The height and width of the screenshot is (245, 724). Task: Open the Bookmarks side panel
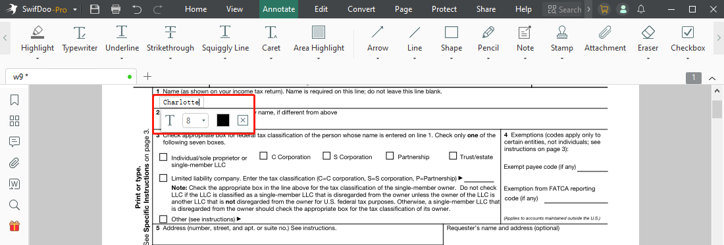coord(14,100)
